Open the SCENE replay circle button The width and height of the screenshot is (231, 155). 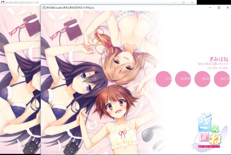[183, 79]
